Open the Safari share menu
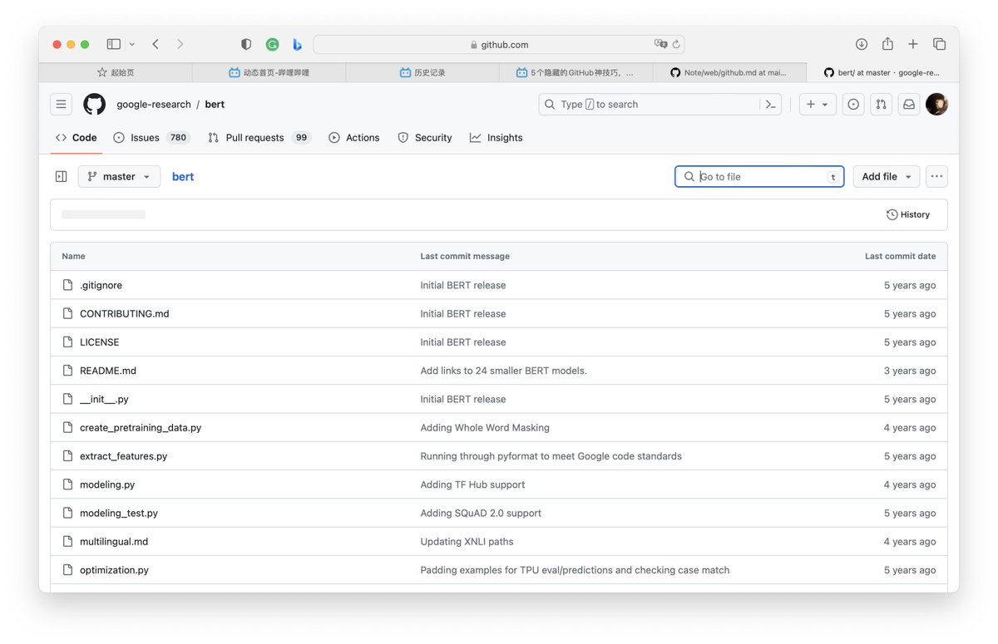This screenshot has width=998, height=644. tap(887, 44)
